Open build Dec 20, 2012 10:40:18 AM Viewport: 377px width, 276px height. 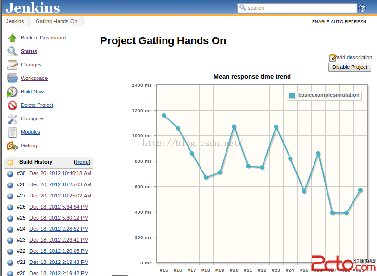pos(61,173)
